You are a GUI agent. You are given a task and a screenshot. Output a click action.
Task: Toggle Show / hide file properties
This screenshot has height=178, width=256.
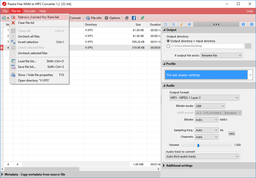pyautogui.click(x=39, y=75)
